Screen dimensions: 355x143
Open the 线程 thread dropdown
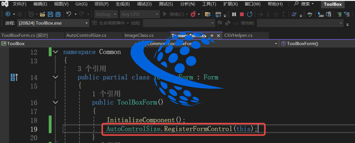click(x=179, y=23)
